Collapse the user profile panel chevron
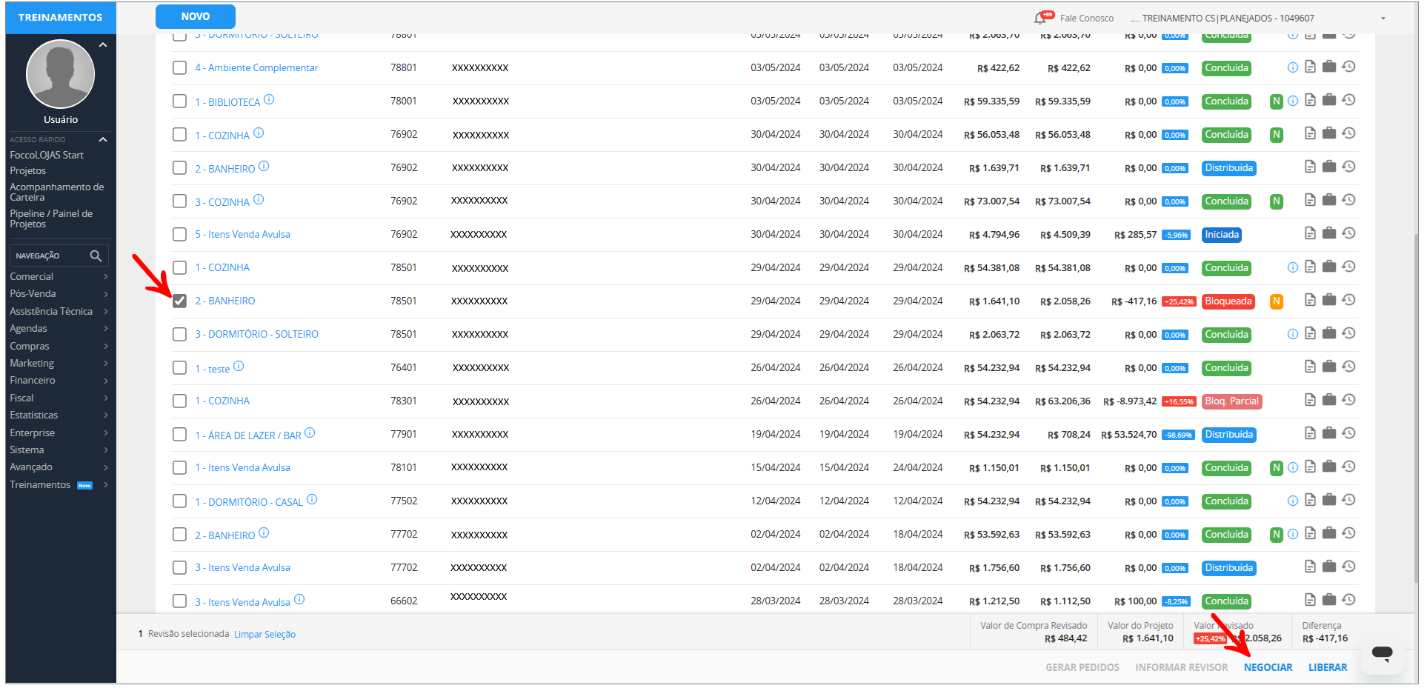 click(103, 45)
